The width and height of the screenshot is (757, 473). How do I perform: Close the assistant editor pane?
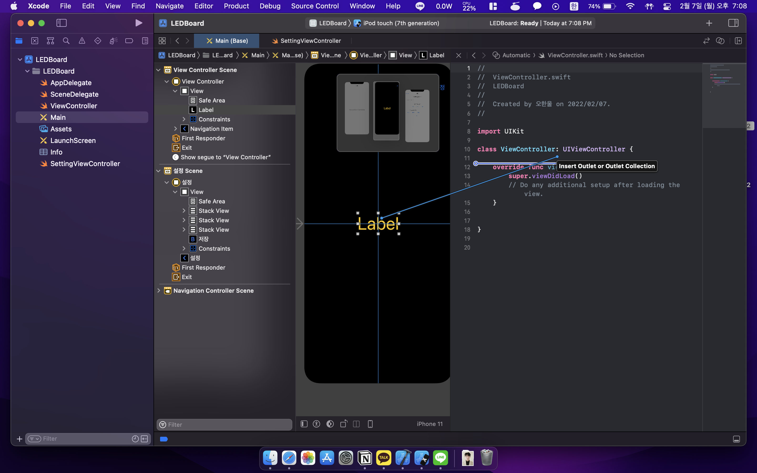(459, 55)
